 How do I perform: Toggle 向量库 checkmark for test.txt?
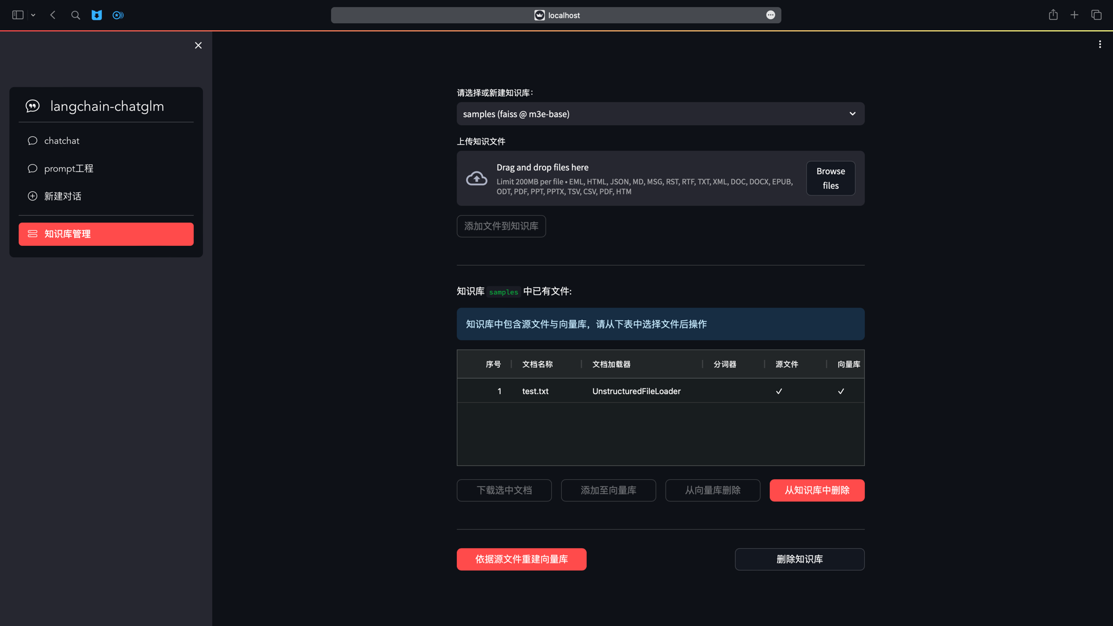tap(841, 391)
